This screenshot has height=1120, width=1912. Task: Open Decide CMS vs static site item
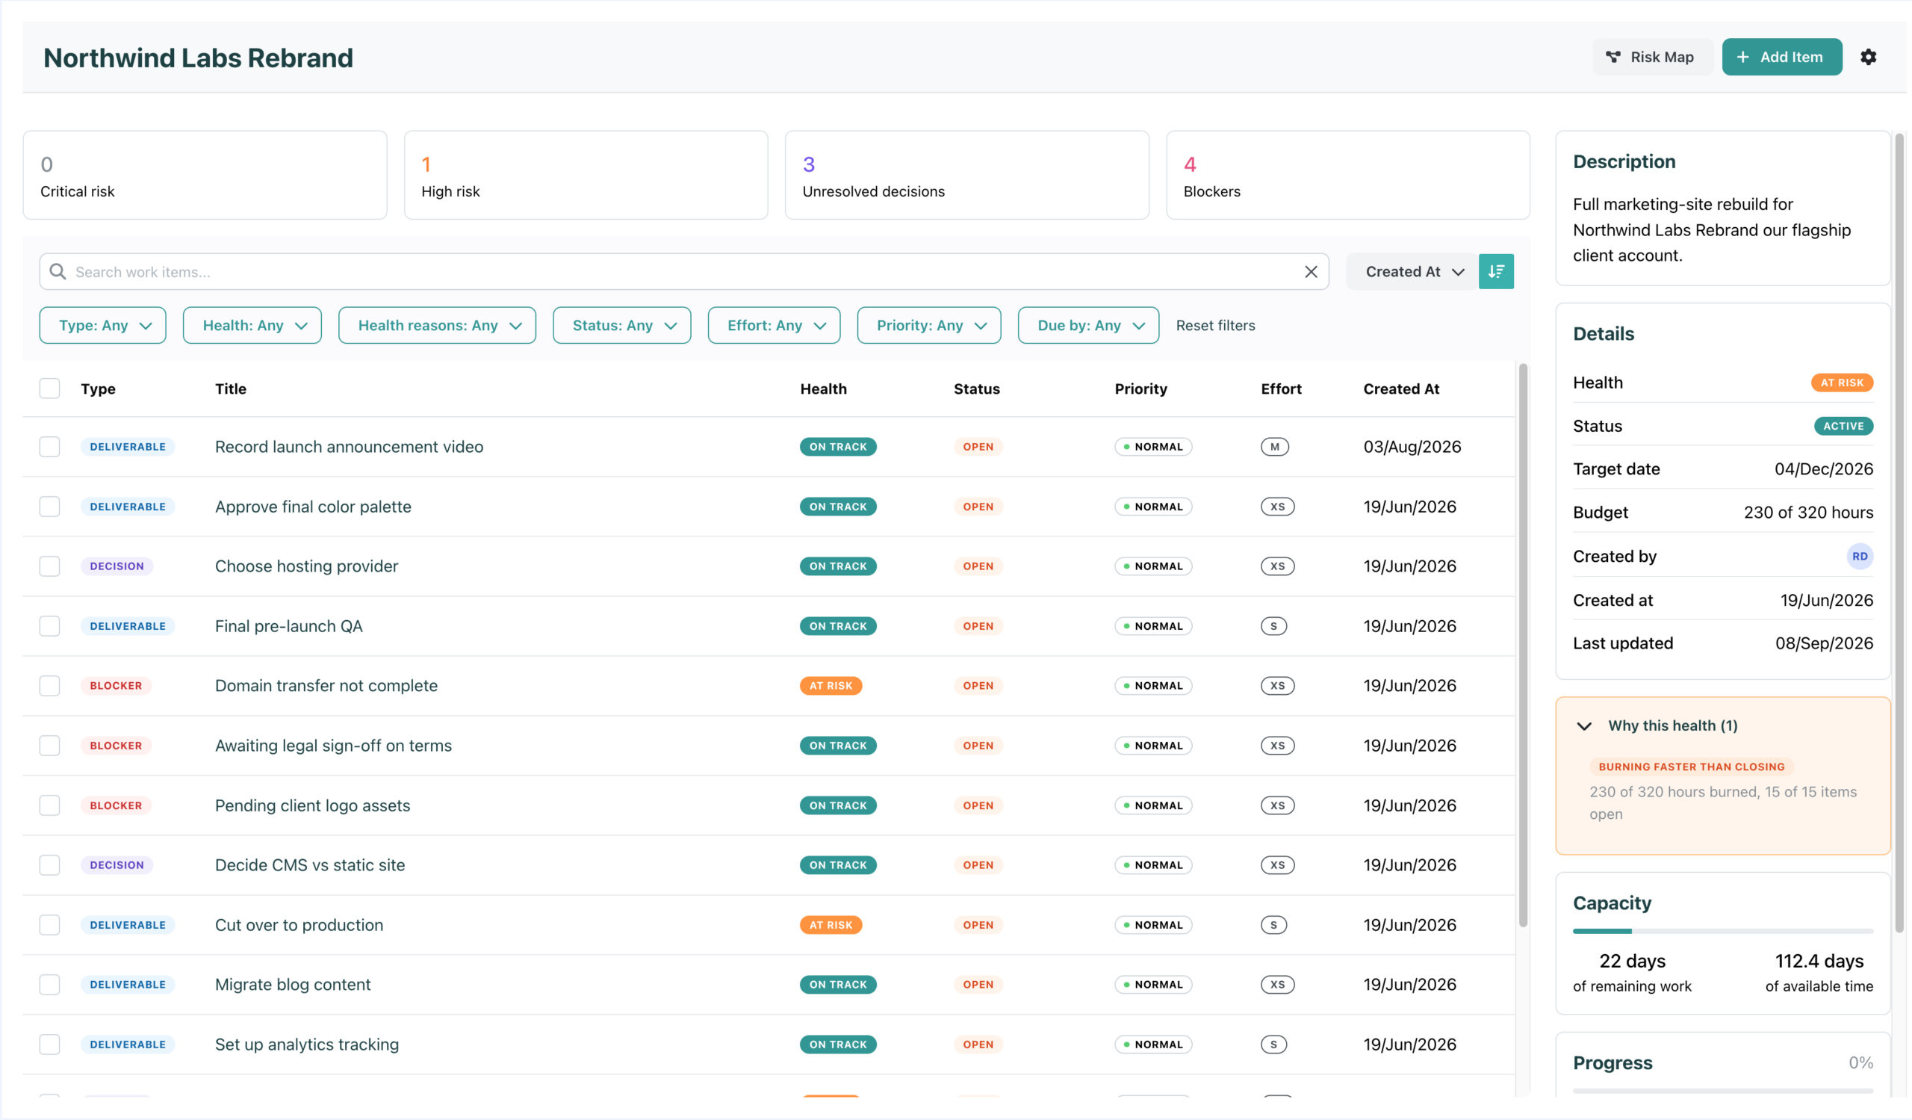tap(309, 865)
